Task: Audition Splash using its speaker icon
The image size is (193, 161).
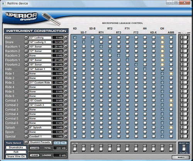Action: (66, 127)
